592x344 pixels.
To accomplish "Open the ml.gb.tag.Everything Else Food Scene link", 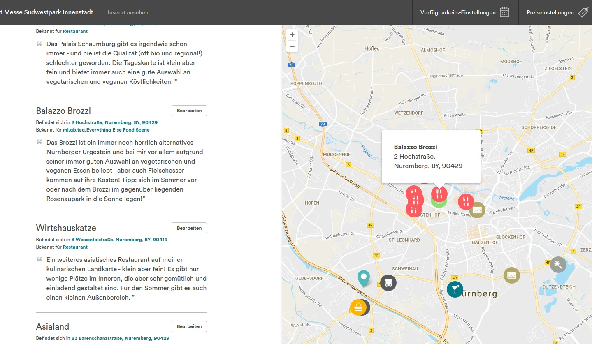I will 106,130.
